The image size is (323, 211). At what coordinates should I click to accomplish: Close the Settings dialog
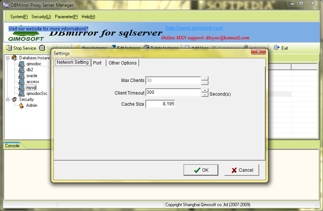click(258, 51)
